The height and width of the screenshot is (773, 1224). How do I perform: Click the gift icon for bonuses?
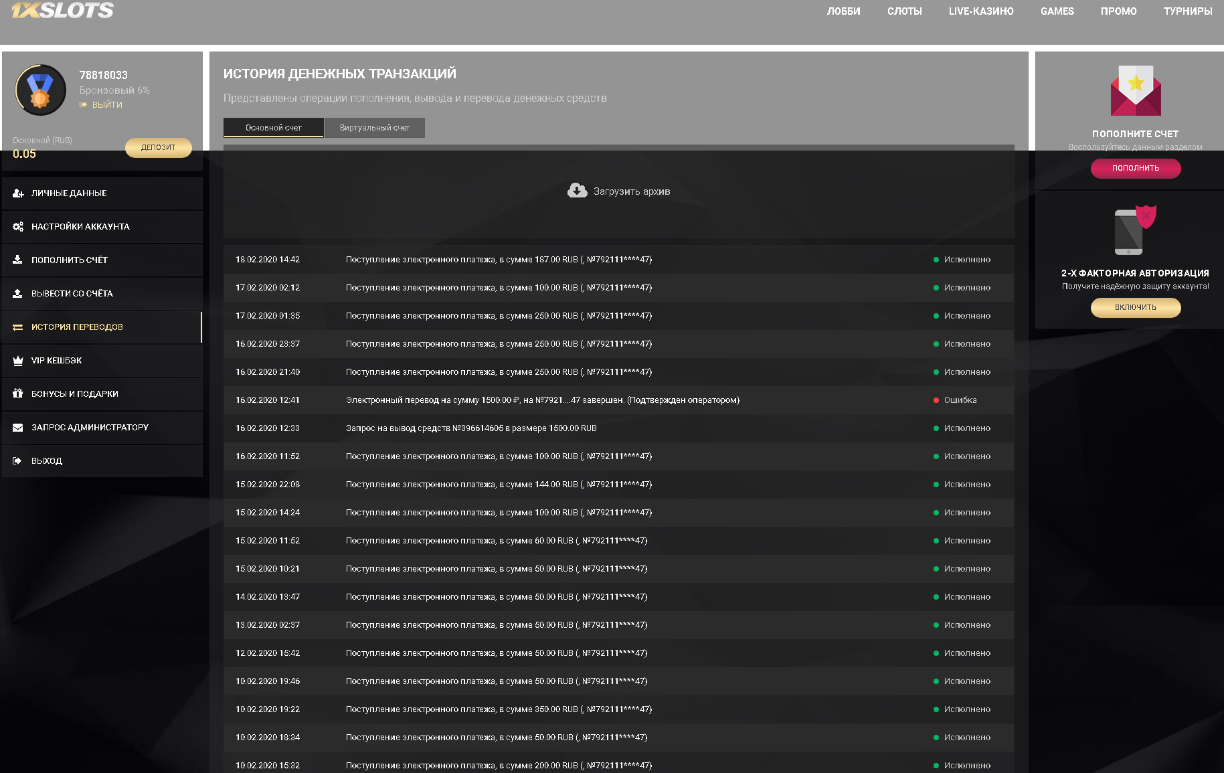(18, 394)
